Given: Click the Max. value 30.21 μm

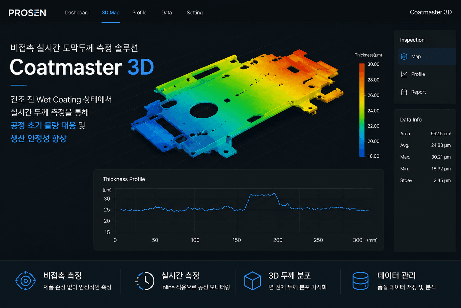Looking at the screenshot, I should (x=441, y=157).
